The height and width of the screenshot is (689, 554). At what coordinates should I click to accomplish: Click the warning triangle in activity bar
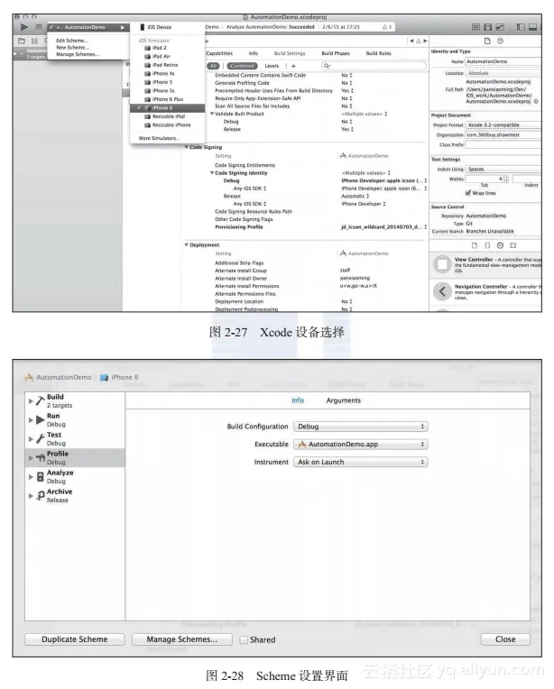pyautogui.click(x=384, y=27)
